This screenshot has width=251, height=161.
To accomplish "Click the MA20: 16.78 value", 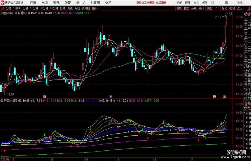I will click(x=68, y=13).
